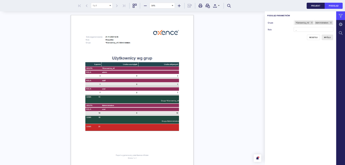The height and width of the screenshot is (165, 345).
Task: Toggle multi-page view mode icon
Action: tap(135, 6)
